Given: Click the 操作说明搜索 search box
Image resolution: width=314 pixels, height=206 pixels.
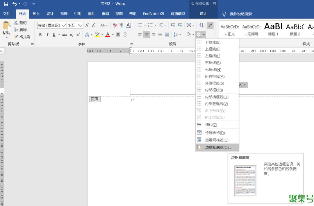Looking at the screenshot, I should pos(240,14).
